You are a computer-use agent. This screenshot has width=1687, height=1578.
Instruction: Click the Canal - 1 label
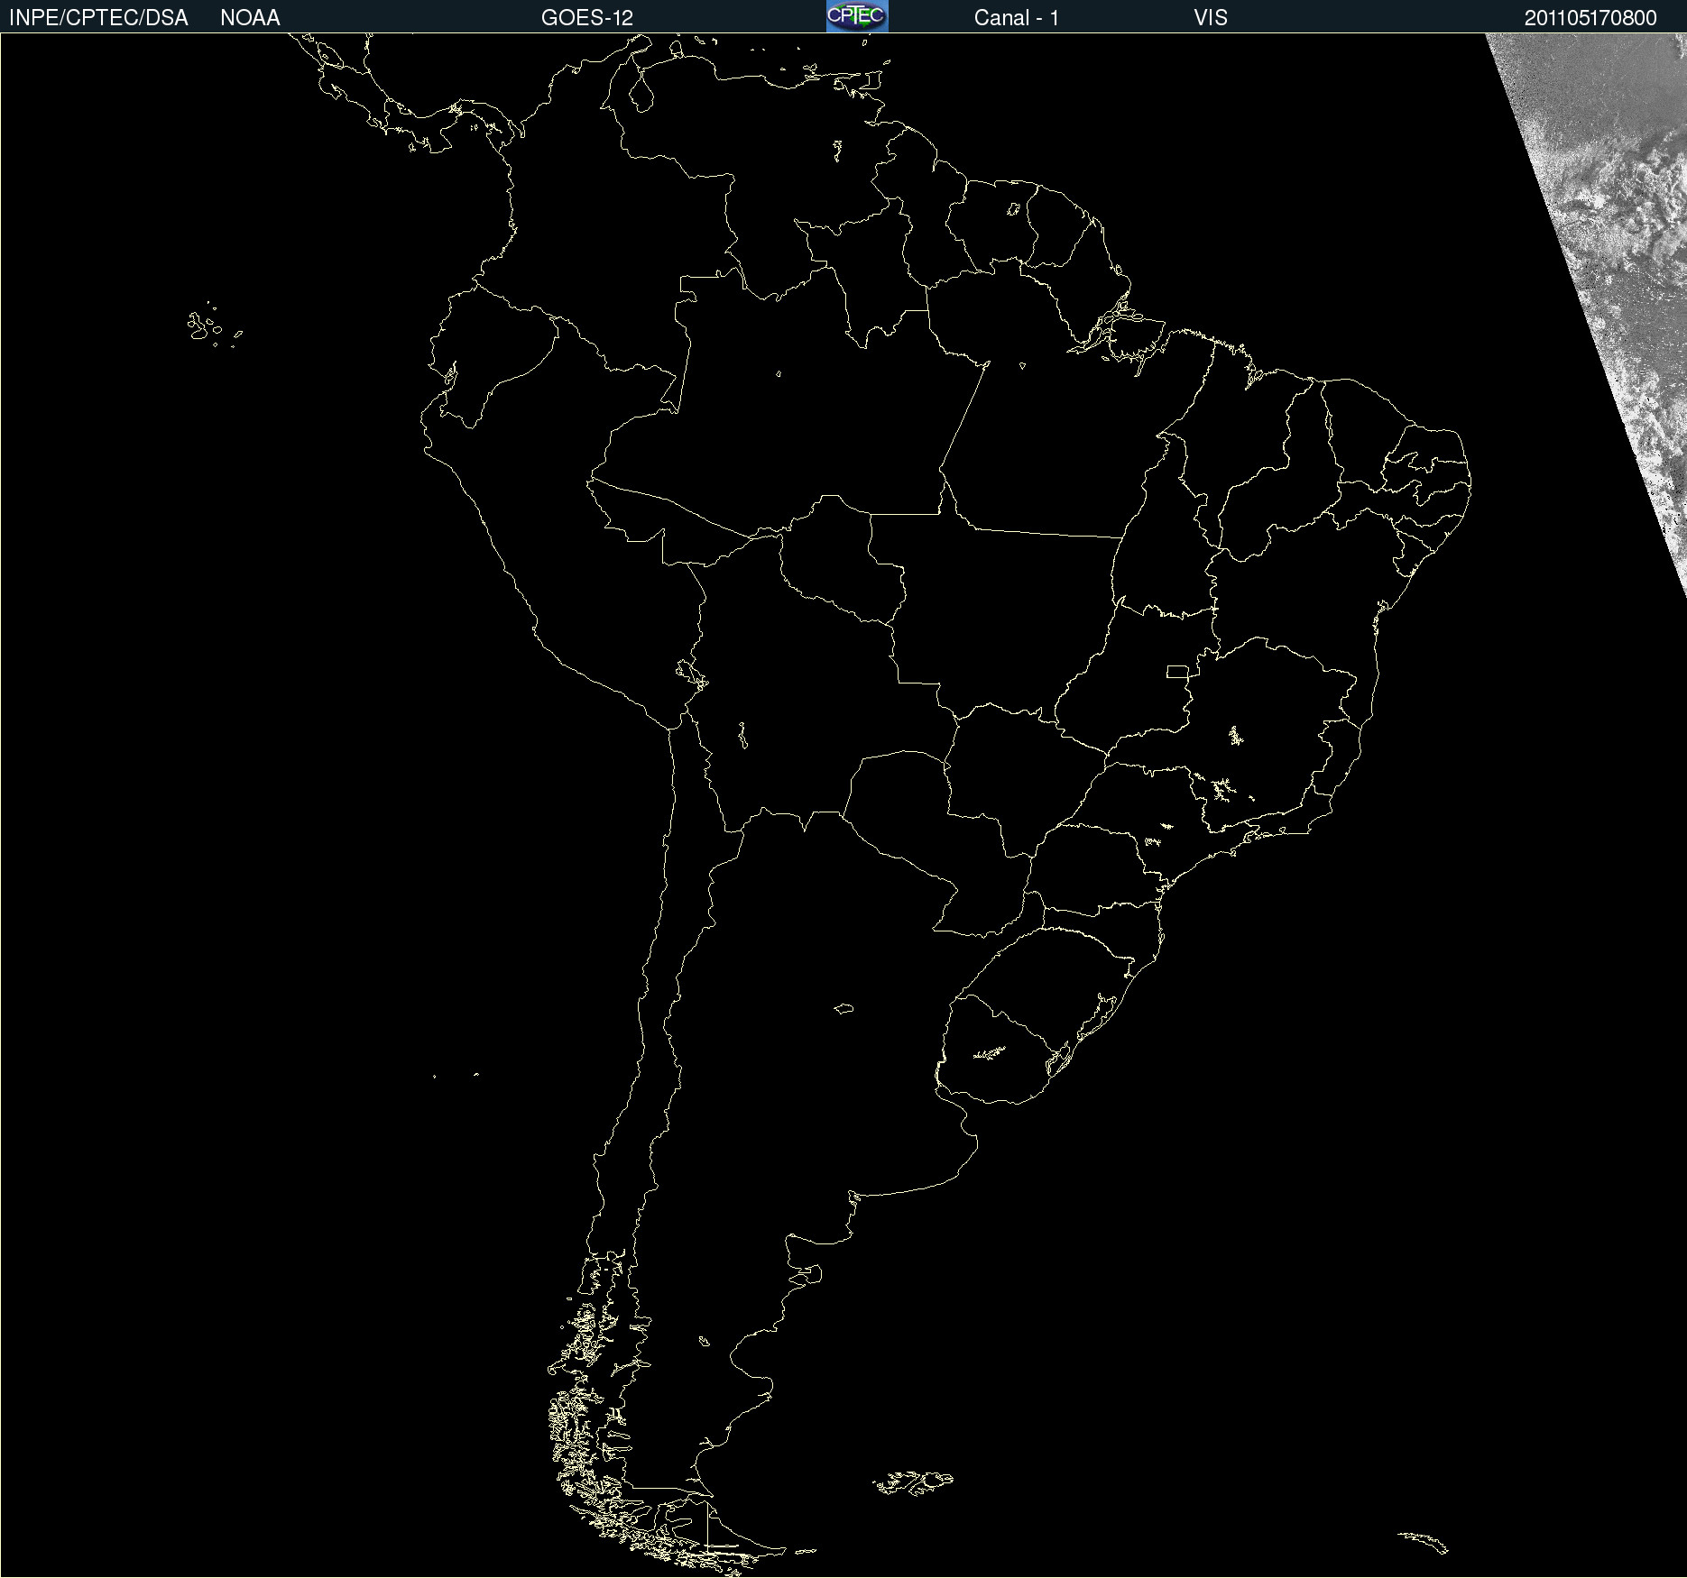tap(1017, 18)
